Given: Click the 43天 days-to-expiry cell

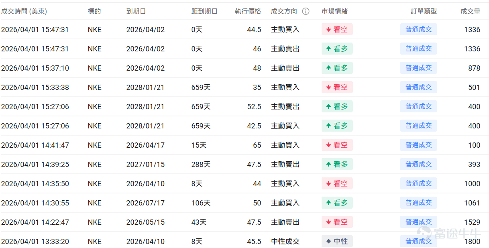Looking at the screenshot, I should point(199,222).
